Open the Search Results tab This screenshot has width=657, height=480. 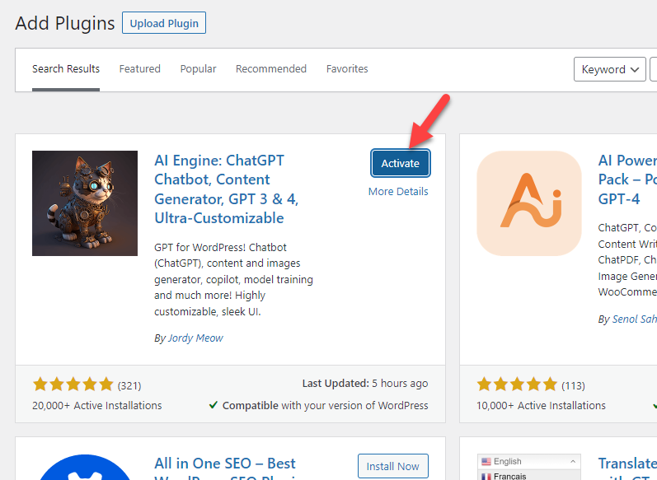[66, 68]
